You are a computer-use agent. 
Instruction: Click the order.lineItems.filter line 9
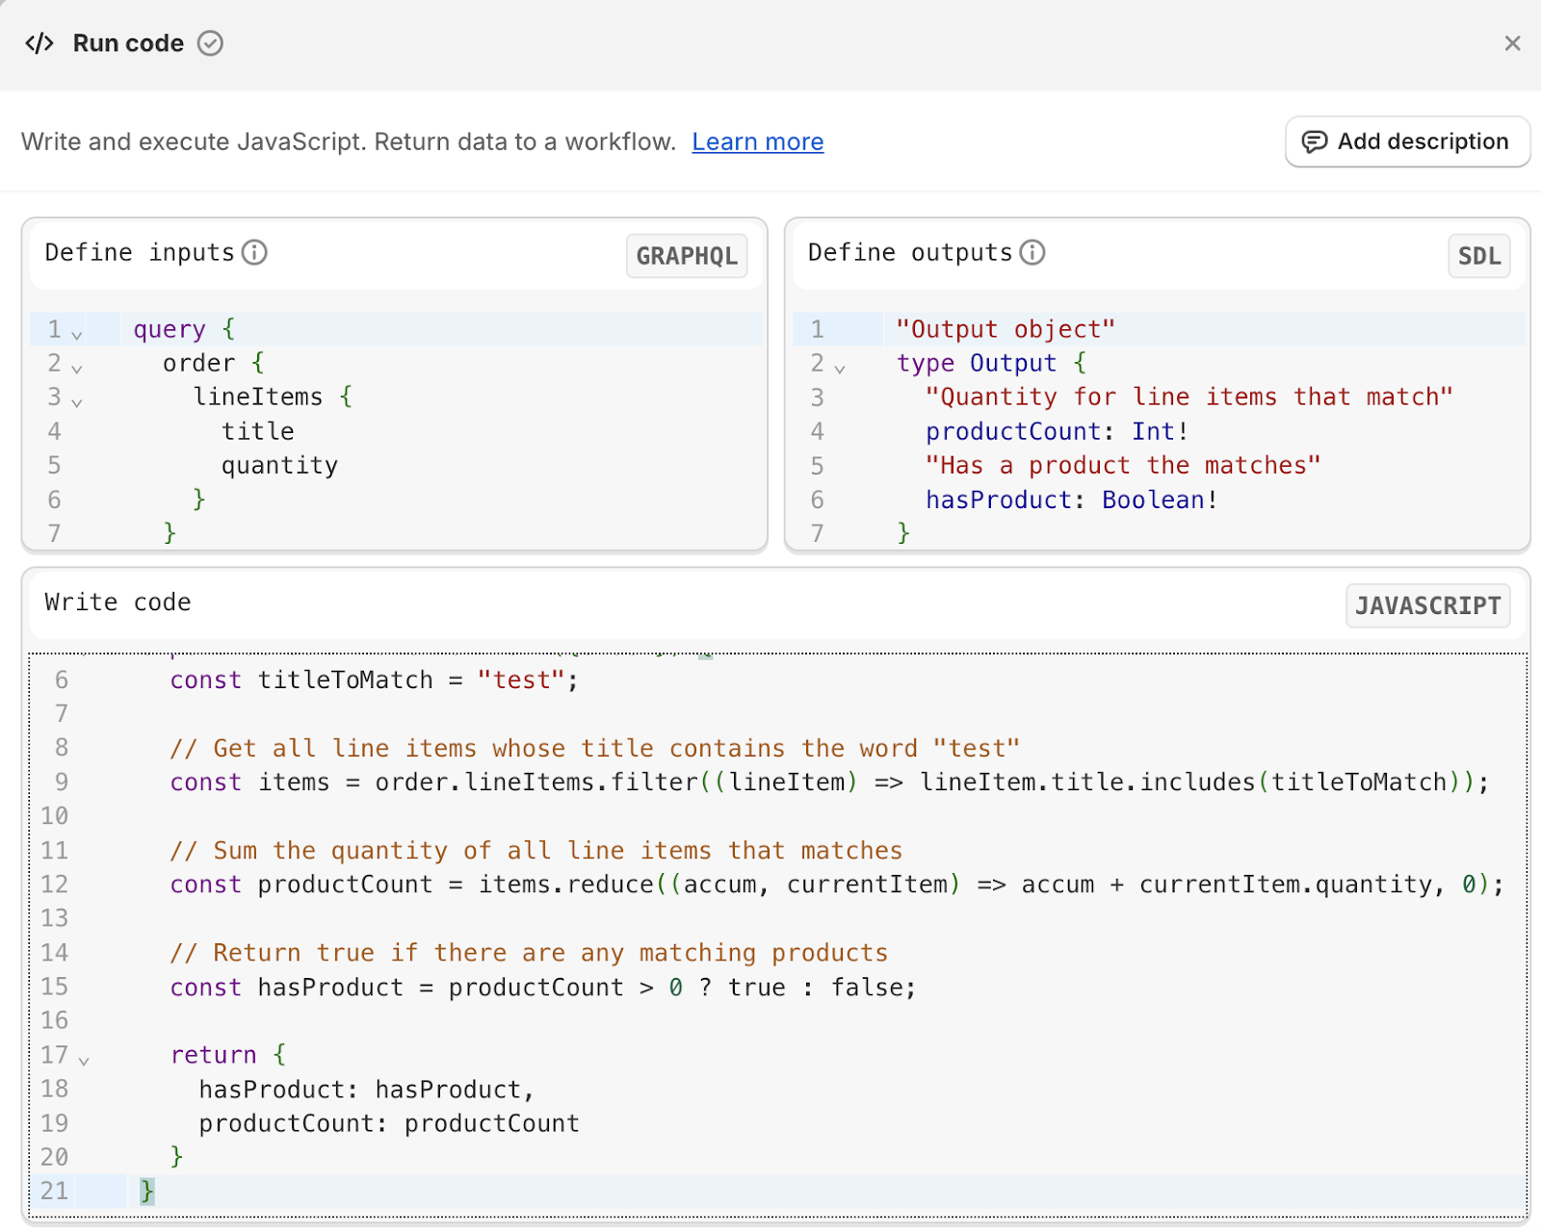click(829, 782)
